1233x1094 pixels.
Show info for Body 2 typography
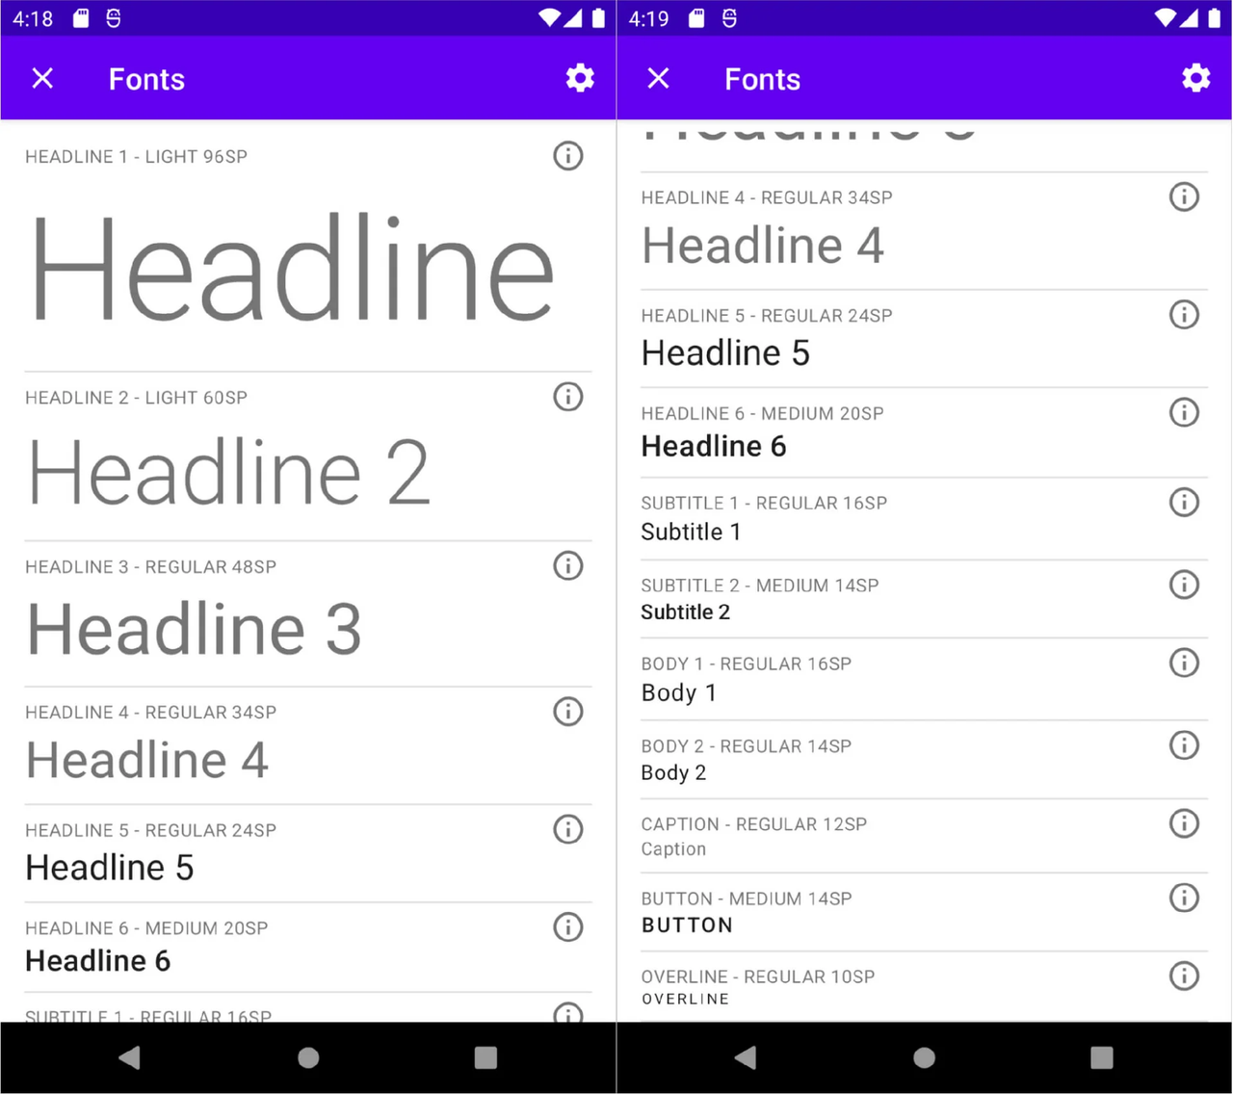coord(1185,744)
